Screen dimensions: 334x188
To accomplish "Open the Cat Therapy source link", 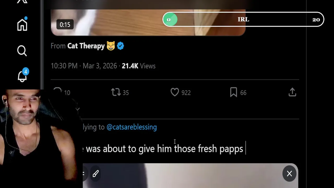I will pyautogui.click(x=86, y=46).
